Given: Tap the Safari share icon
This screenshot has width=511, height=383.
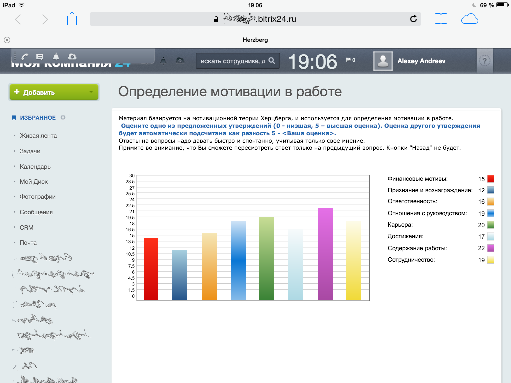Looking at the screenshot, I should point(72,19).
